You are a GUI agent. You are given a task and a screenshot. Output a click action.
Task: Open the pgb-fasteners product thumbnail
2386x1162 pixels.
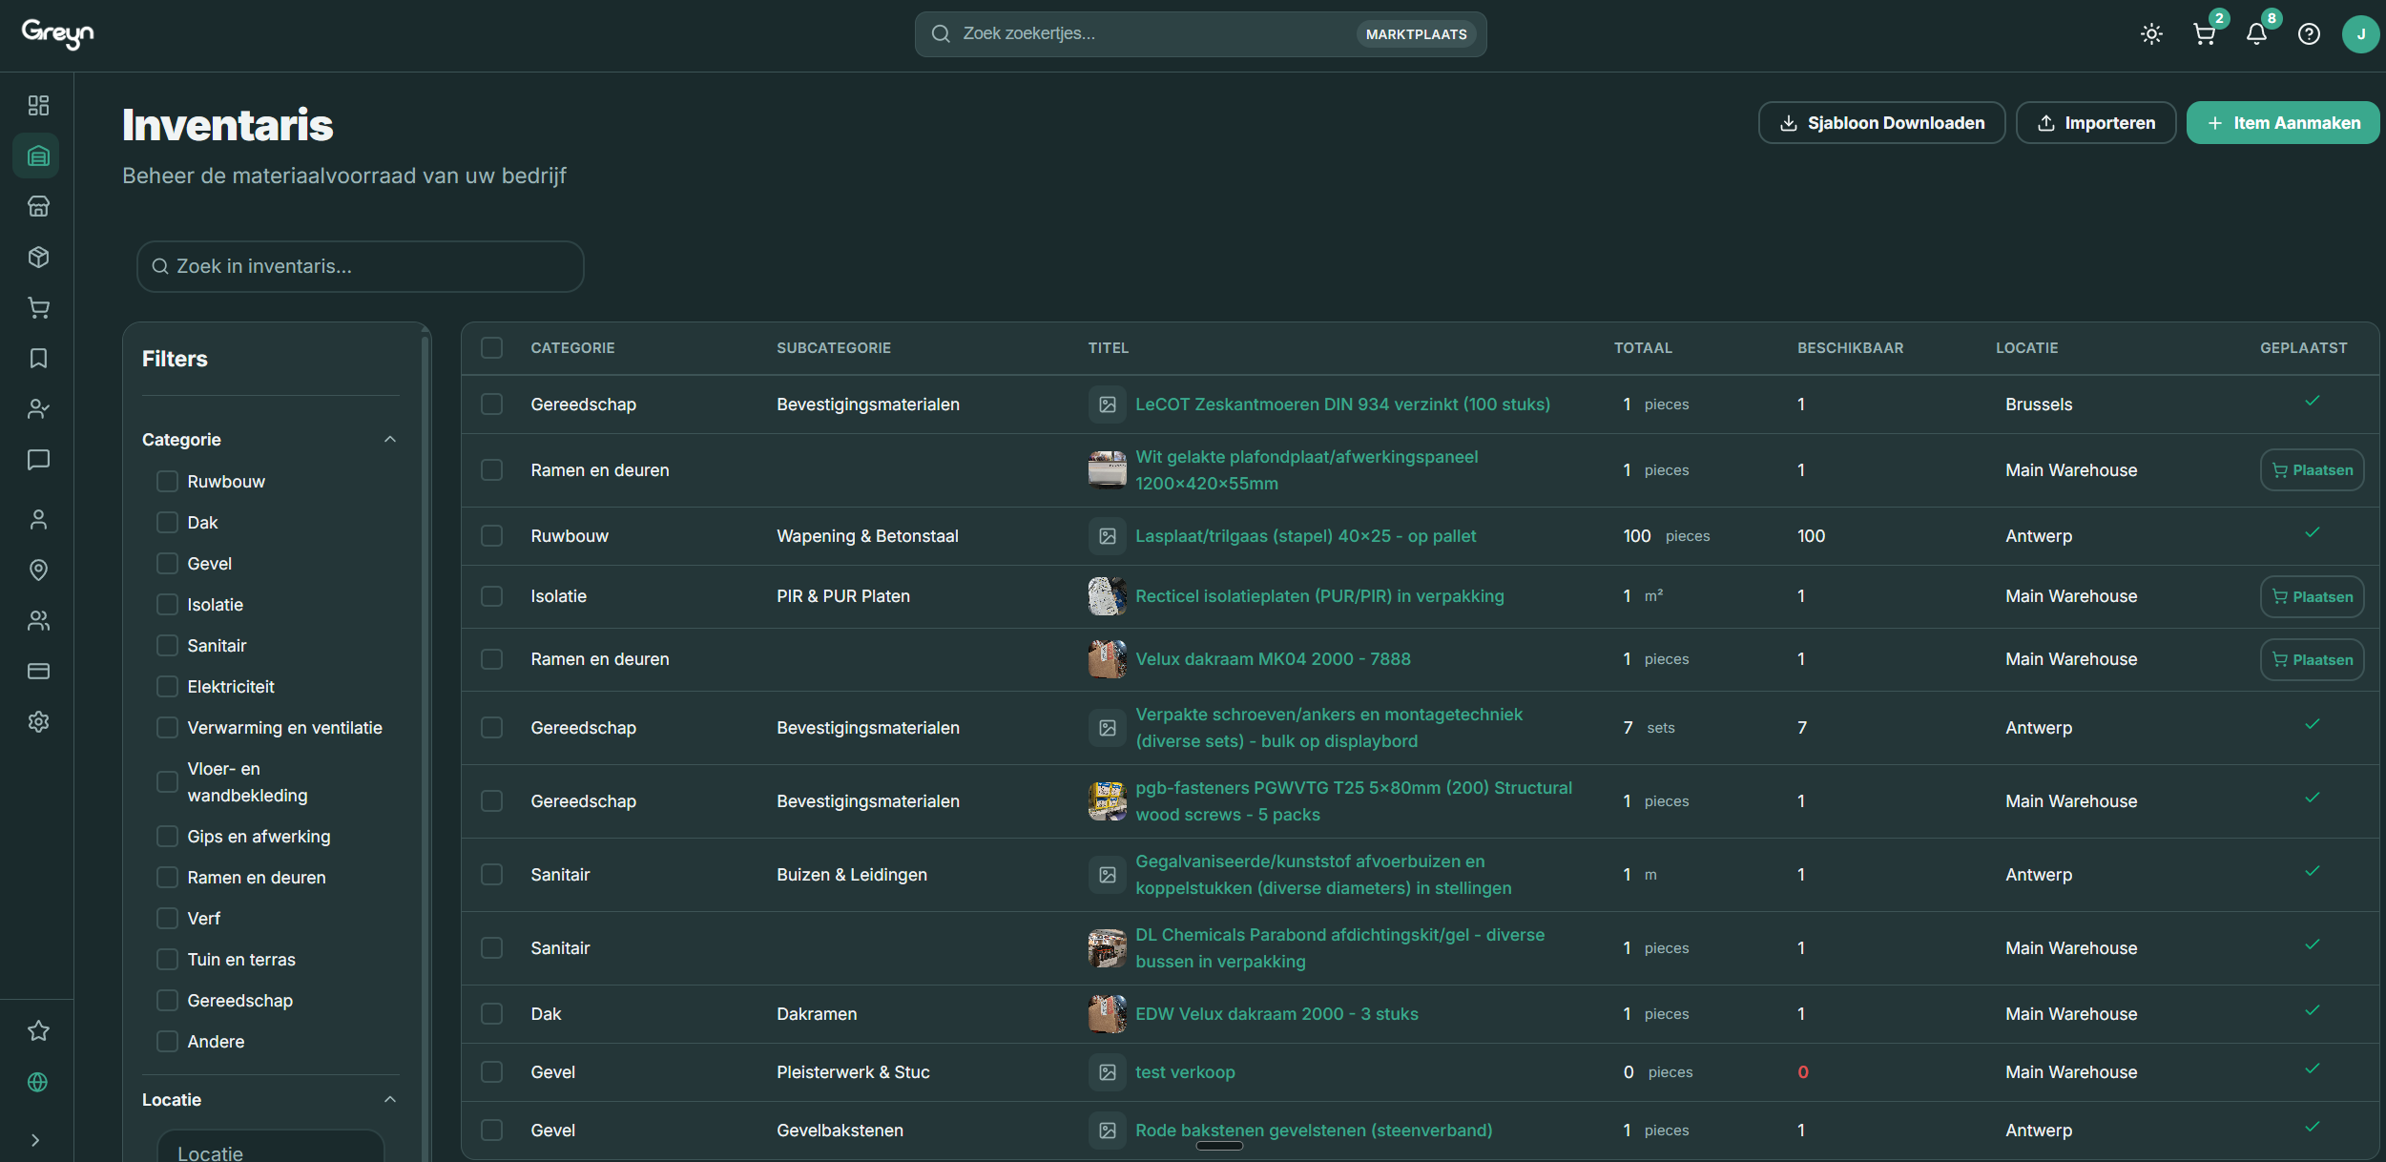click(x=1107, y=800)
